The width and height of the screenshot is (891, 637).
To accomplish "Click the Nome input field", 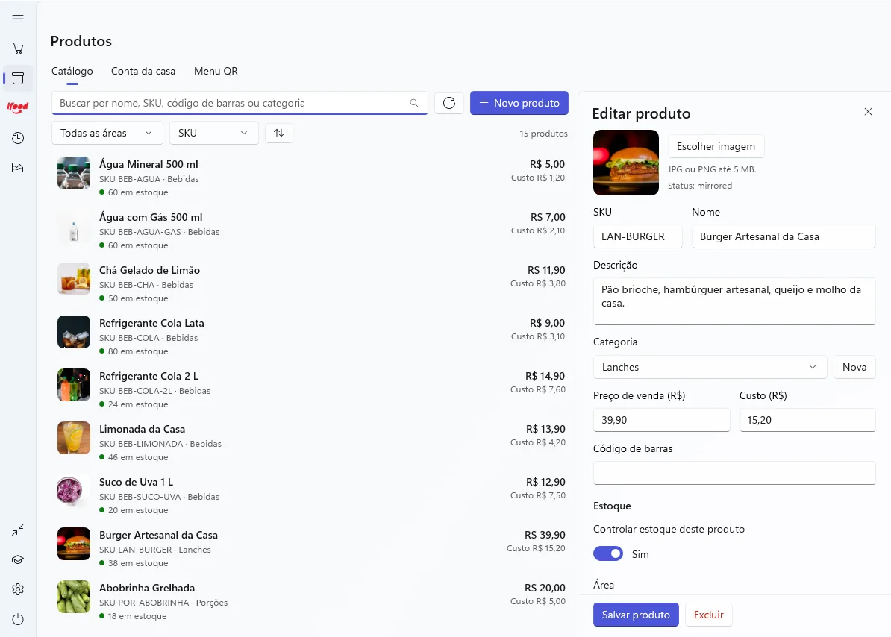I will click(784, 236).
